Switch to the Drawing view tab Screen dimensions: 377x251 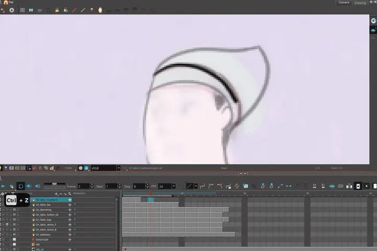pyautogui.click(x=360, y=3)
